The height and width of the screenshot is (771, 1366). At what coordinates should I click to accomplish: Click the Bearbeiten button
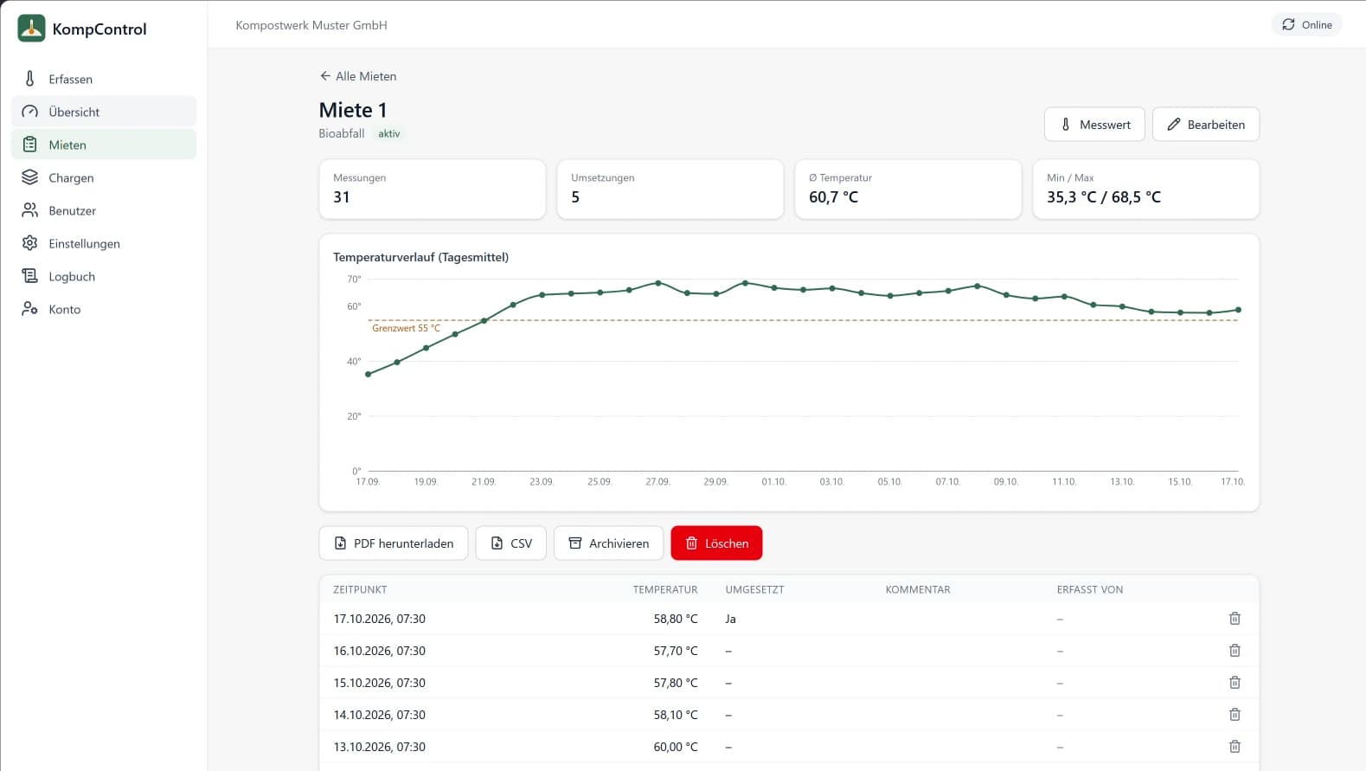pos(1206,125)
